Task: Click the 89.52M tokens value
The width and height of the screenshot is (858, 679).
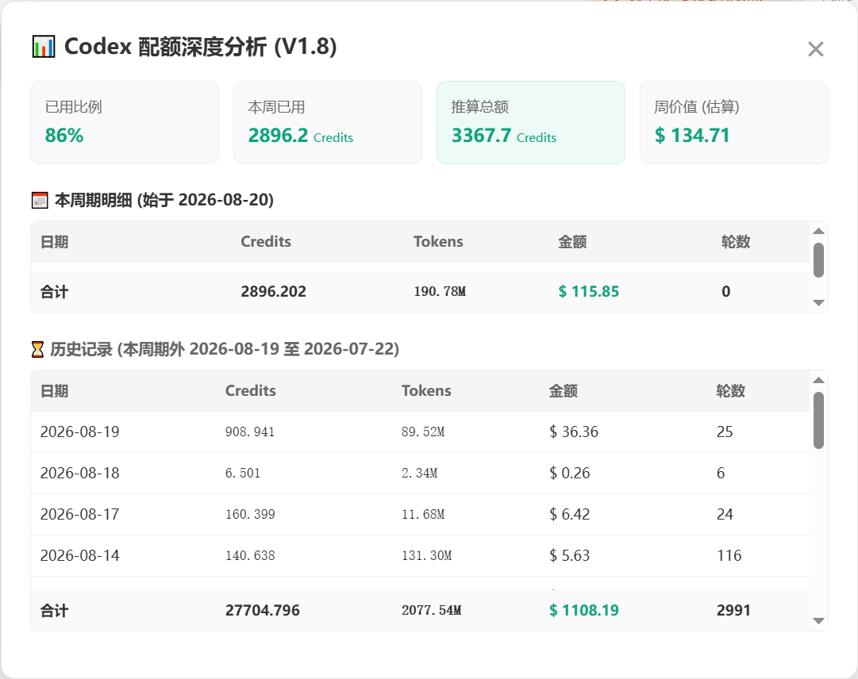Action: pos(423,432)
